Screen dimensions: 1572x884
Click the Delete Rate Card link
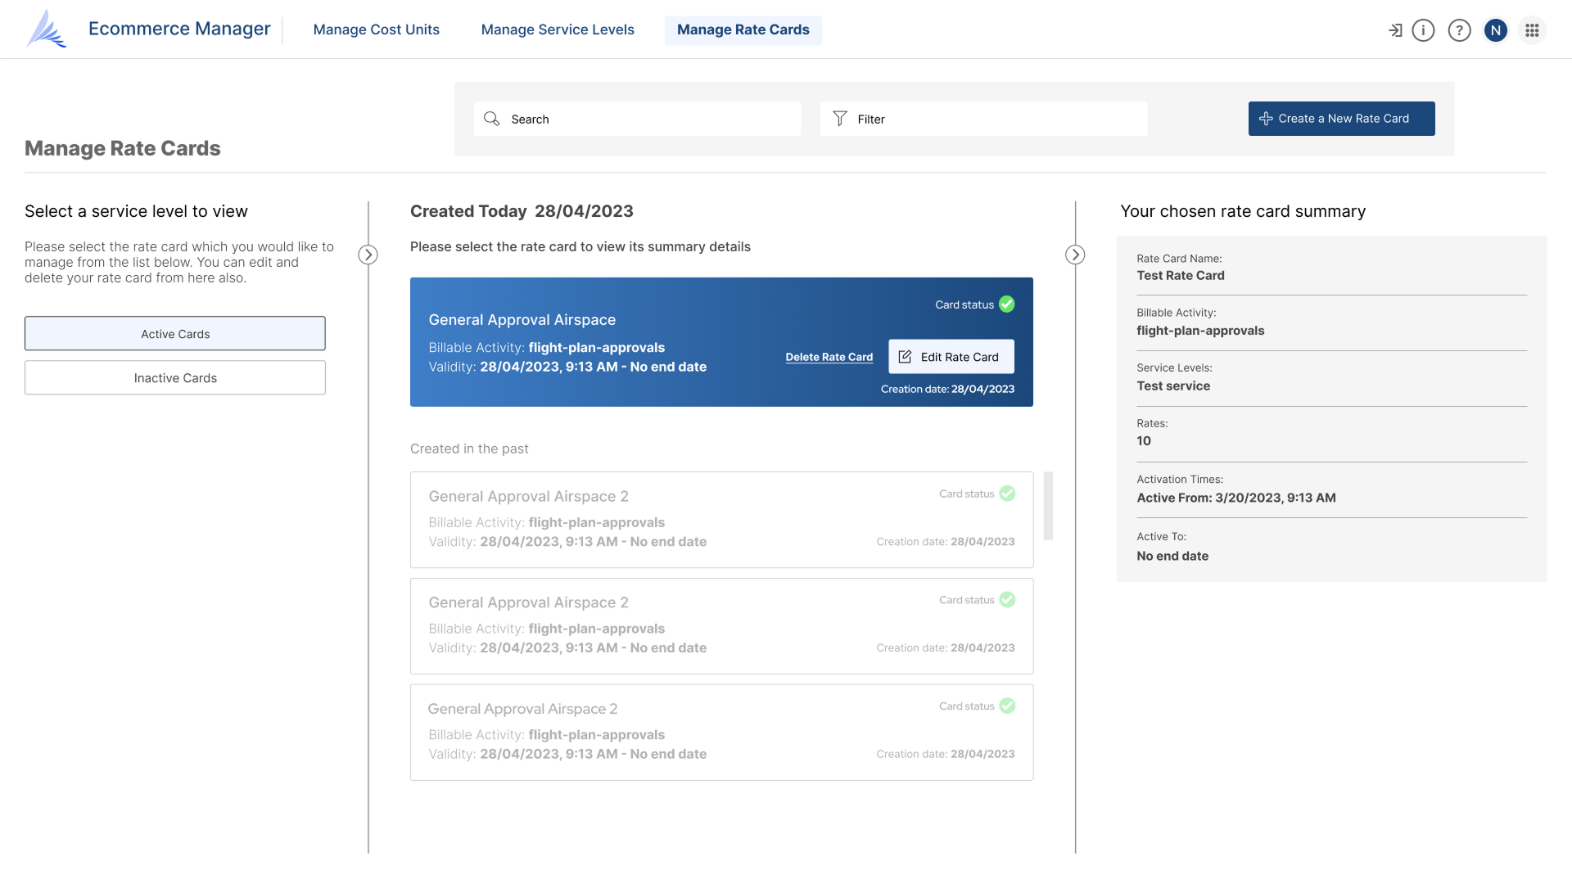(x=829, y=357)
